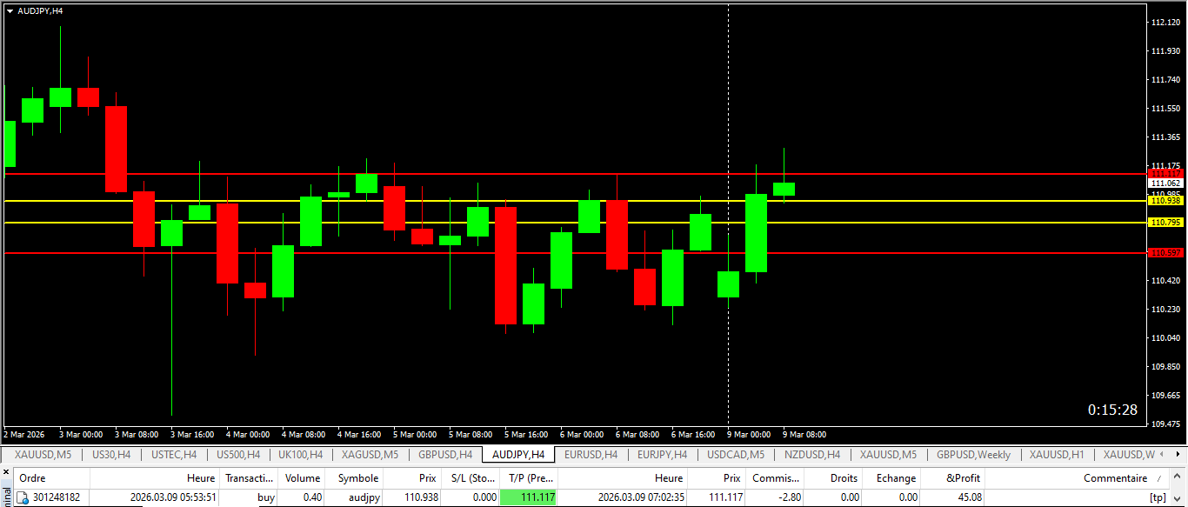Select the UK100,H4 chart tab
The width and height of the screenshot is (1188, 507).
301,454
